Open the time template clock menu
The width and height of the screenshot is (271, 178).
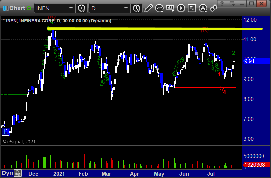tap(136, 8)
